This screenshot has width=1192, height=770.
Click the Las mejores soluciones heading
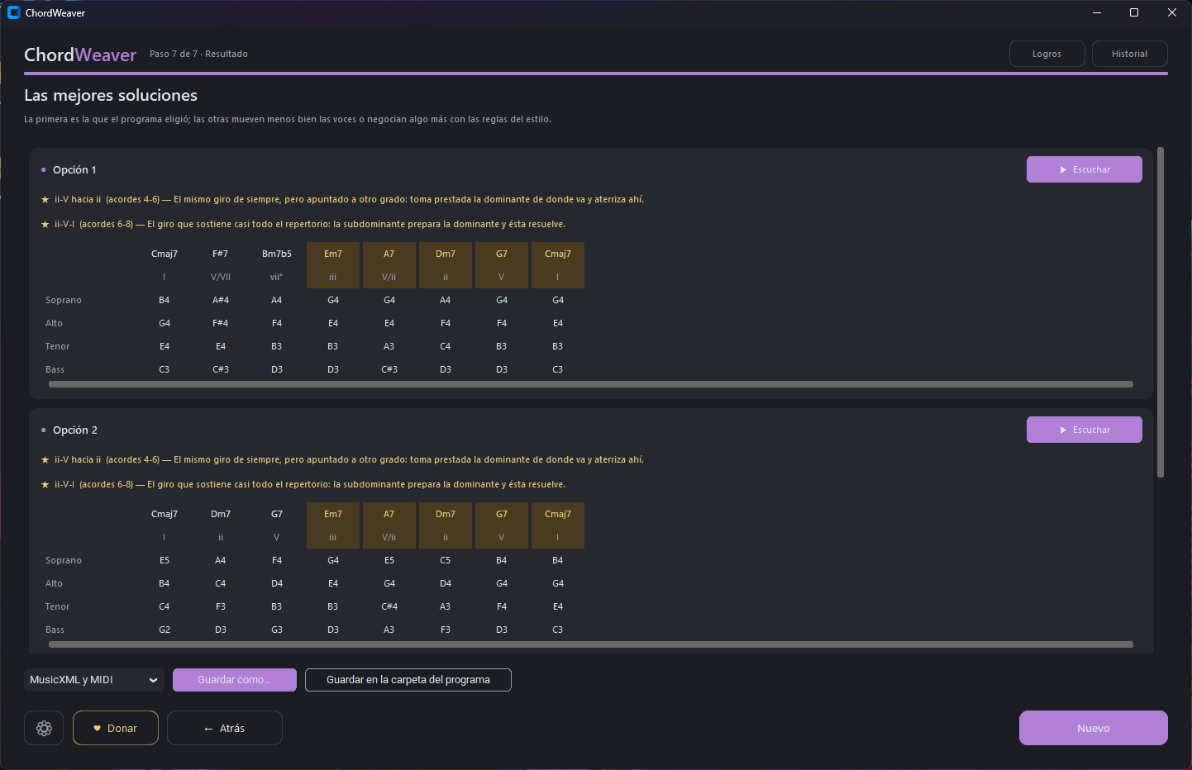click(x=111, y=95)
